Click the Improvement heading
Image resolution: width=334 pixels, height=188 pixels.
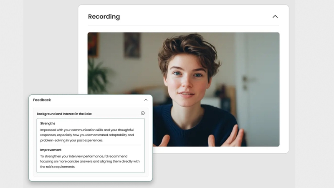[x=51, y=150]
